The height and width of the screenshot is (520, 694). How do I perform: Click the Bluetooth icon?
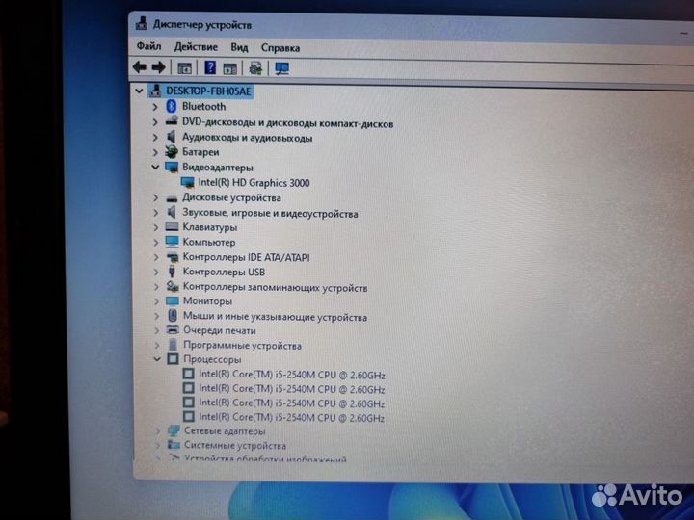coord(172,106)
